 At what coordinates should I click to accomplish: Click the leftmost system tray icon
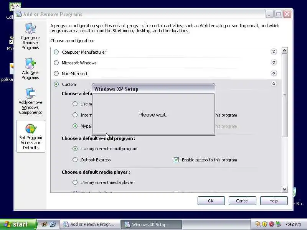click(258, 224)
